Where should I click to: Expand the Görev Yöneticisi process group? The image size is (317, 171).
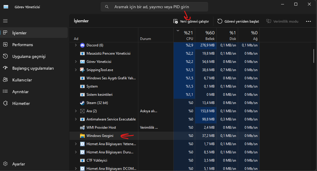pyautogui.click(x=76, y=62)
